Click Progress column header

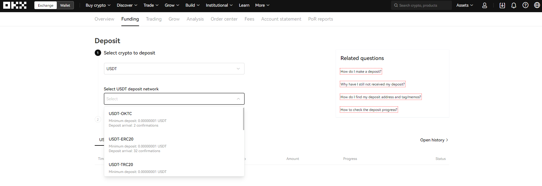pyautogui.click(x=350, y=159)
